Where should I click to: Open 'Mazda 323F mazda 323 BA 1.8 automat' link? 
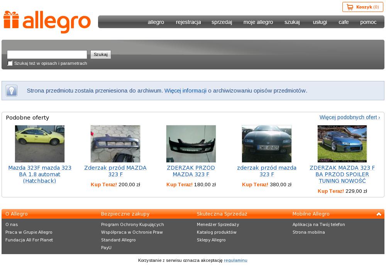point(40,174)
